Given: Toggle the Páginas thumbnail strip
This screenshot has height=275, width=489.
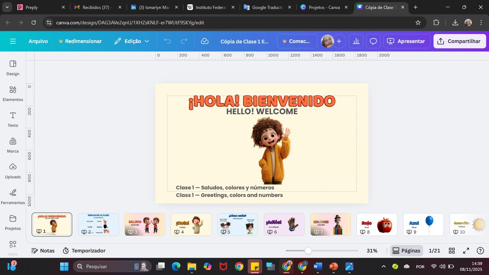Looking at the screenshot, I should click(406, 251).
